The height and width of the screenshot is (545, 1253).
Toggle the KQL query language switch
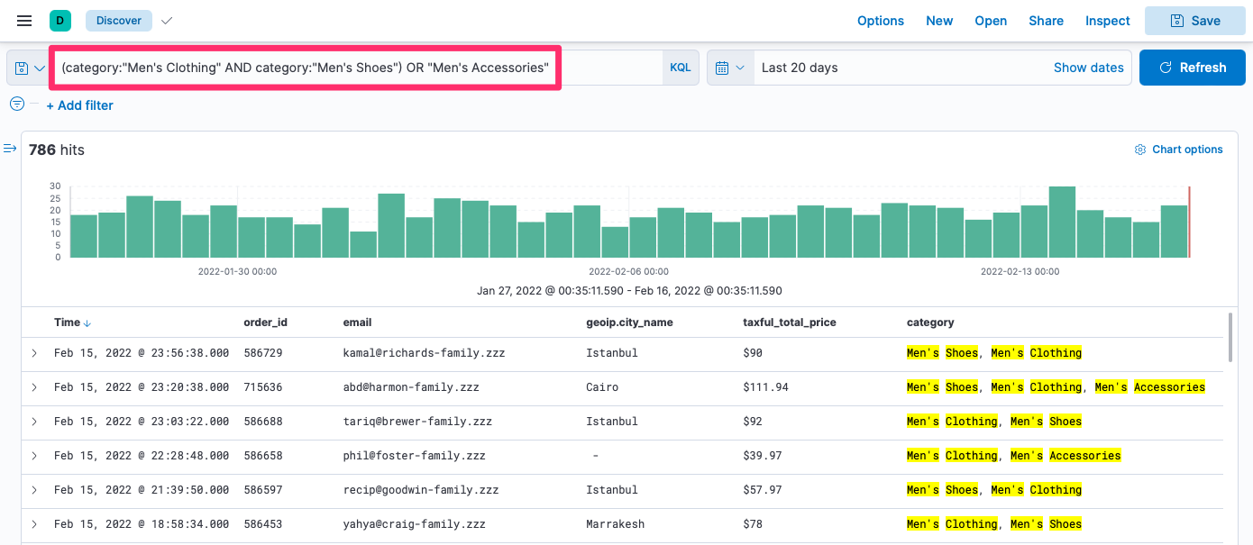[680, 68]
